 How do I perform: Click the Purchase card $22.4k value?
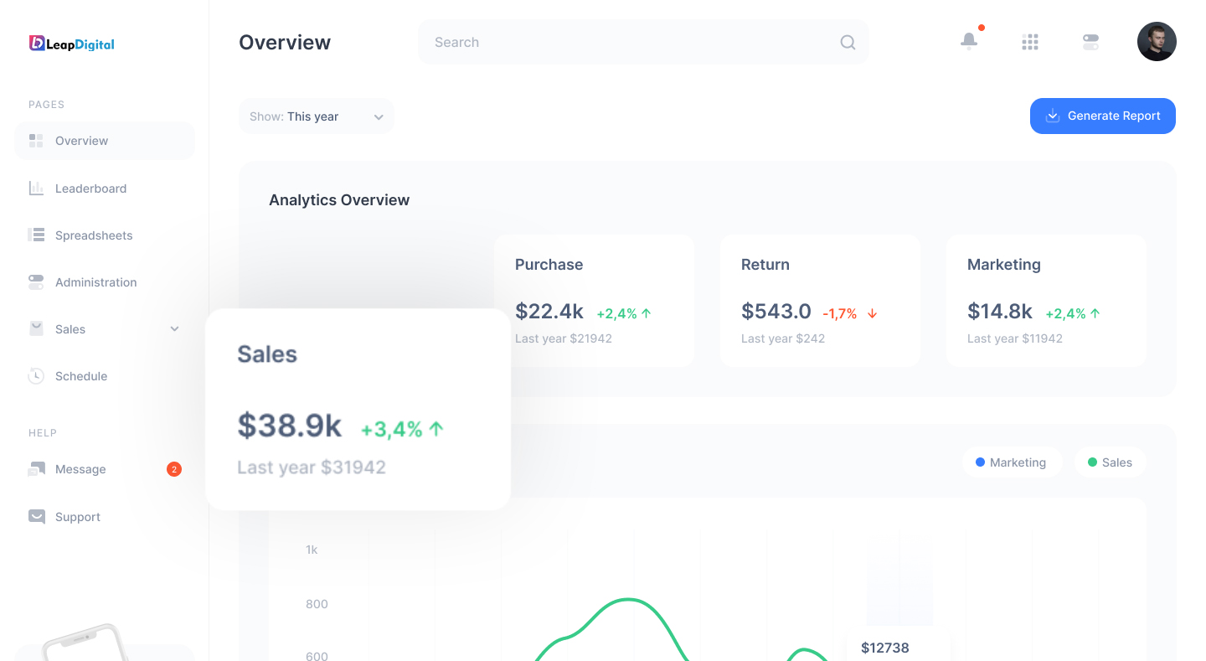coord(549,312)
